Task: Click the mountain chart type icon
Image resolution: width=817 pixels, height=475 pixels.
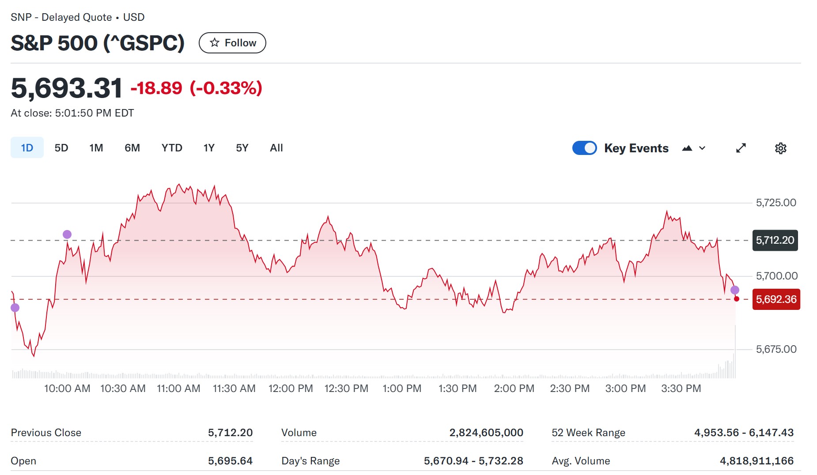Action: point(687,148)
